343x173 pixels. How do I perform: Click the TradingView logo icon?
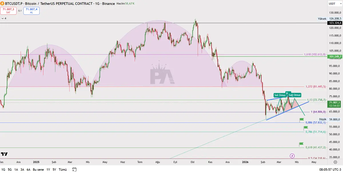[4, 154]
